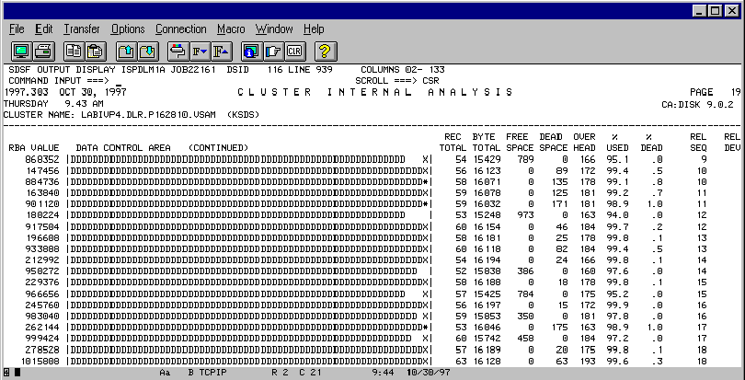Open the Connection menu
The image size is (745, 380).
[181, 29]
